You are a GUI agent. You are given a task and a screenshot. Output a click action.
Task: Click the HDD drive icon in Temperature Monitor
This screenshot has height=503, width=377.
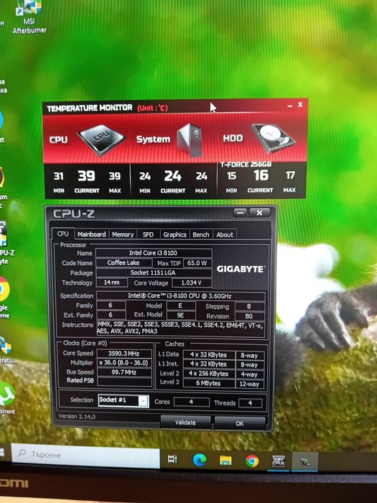pyautogui.click(x=273, y=139)
